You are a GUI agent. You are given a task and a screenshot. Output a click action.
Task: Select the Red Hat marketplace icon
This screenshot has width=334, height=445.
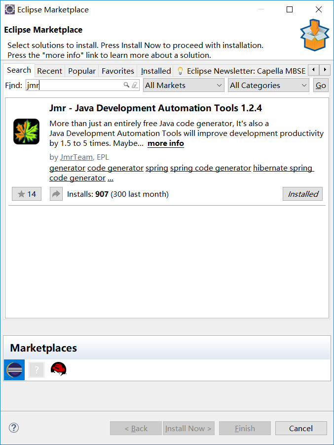coord(58,369)
